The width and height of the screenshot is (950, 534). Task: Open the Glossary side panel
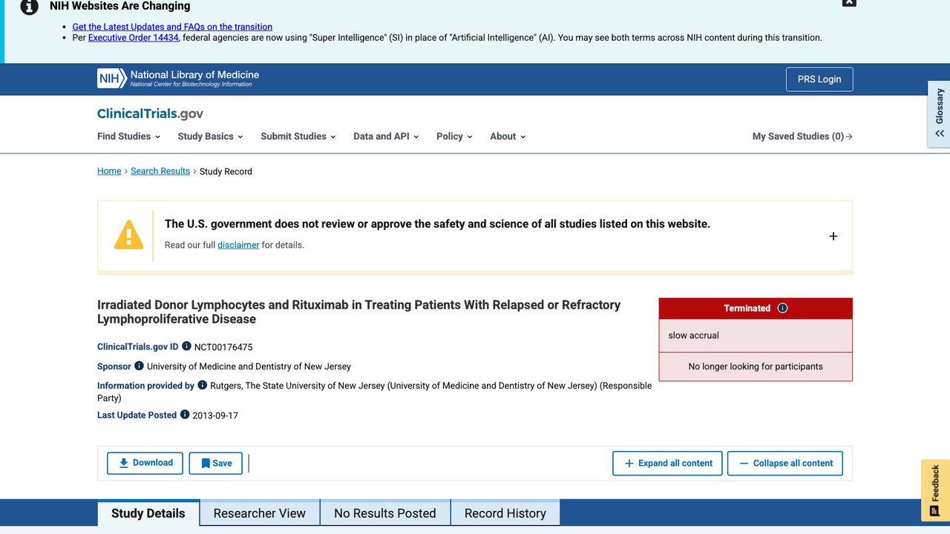tap(939, 113)
